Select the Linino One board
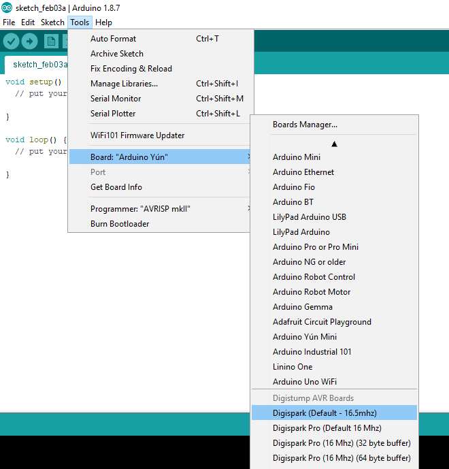The image size is (449, 469). pos(334,367)
